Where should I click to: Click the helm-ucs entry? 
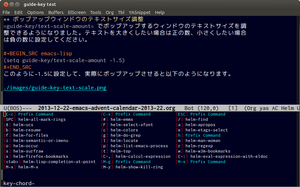(18, 125)
